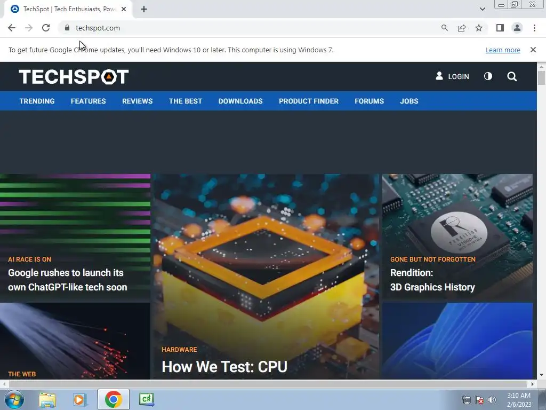
Task: Open the Action Center flag icon
Action: click(479, 400)
